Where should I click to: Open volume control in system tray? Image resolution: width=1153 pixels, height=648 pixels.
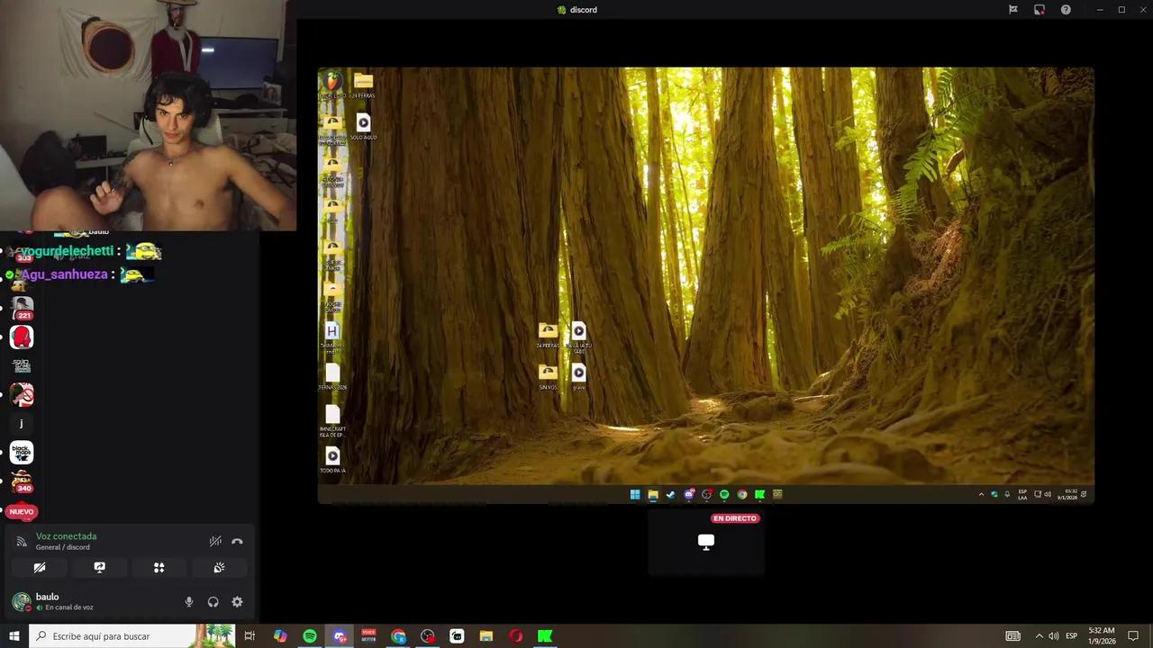(1054, 636)
